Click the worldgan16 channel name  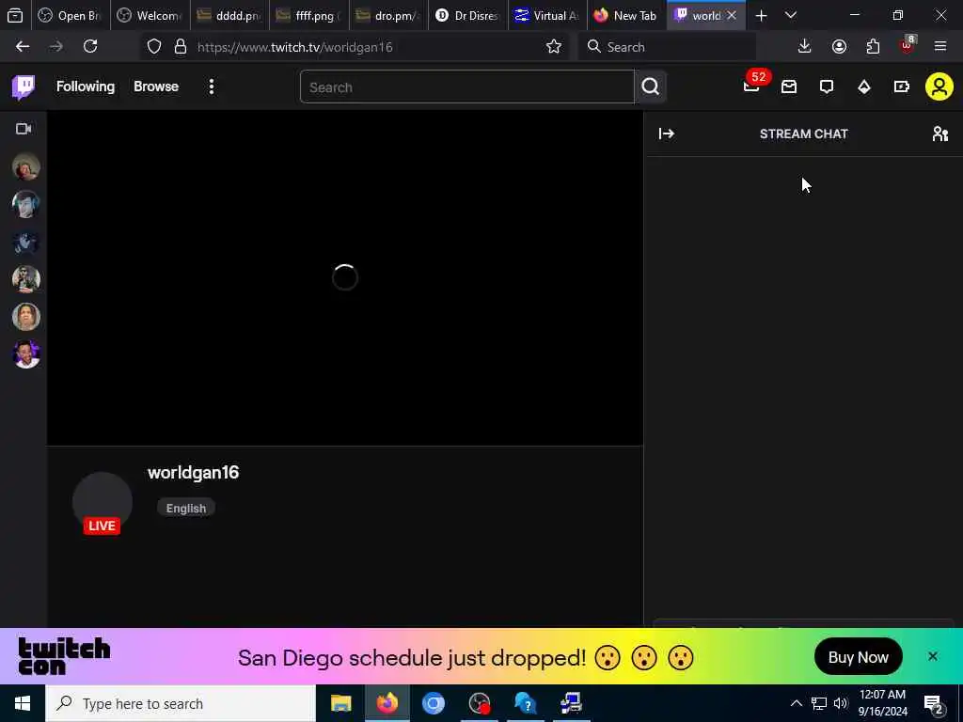coord(194,473)
